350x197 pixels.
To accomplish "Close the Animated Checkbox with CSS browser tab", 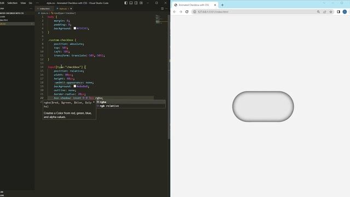I will click(x=215, y=5).
